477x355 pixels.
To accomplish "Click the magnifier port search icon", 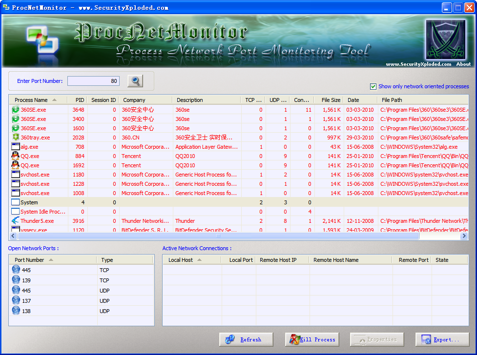I will [x=135, y=81].
